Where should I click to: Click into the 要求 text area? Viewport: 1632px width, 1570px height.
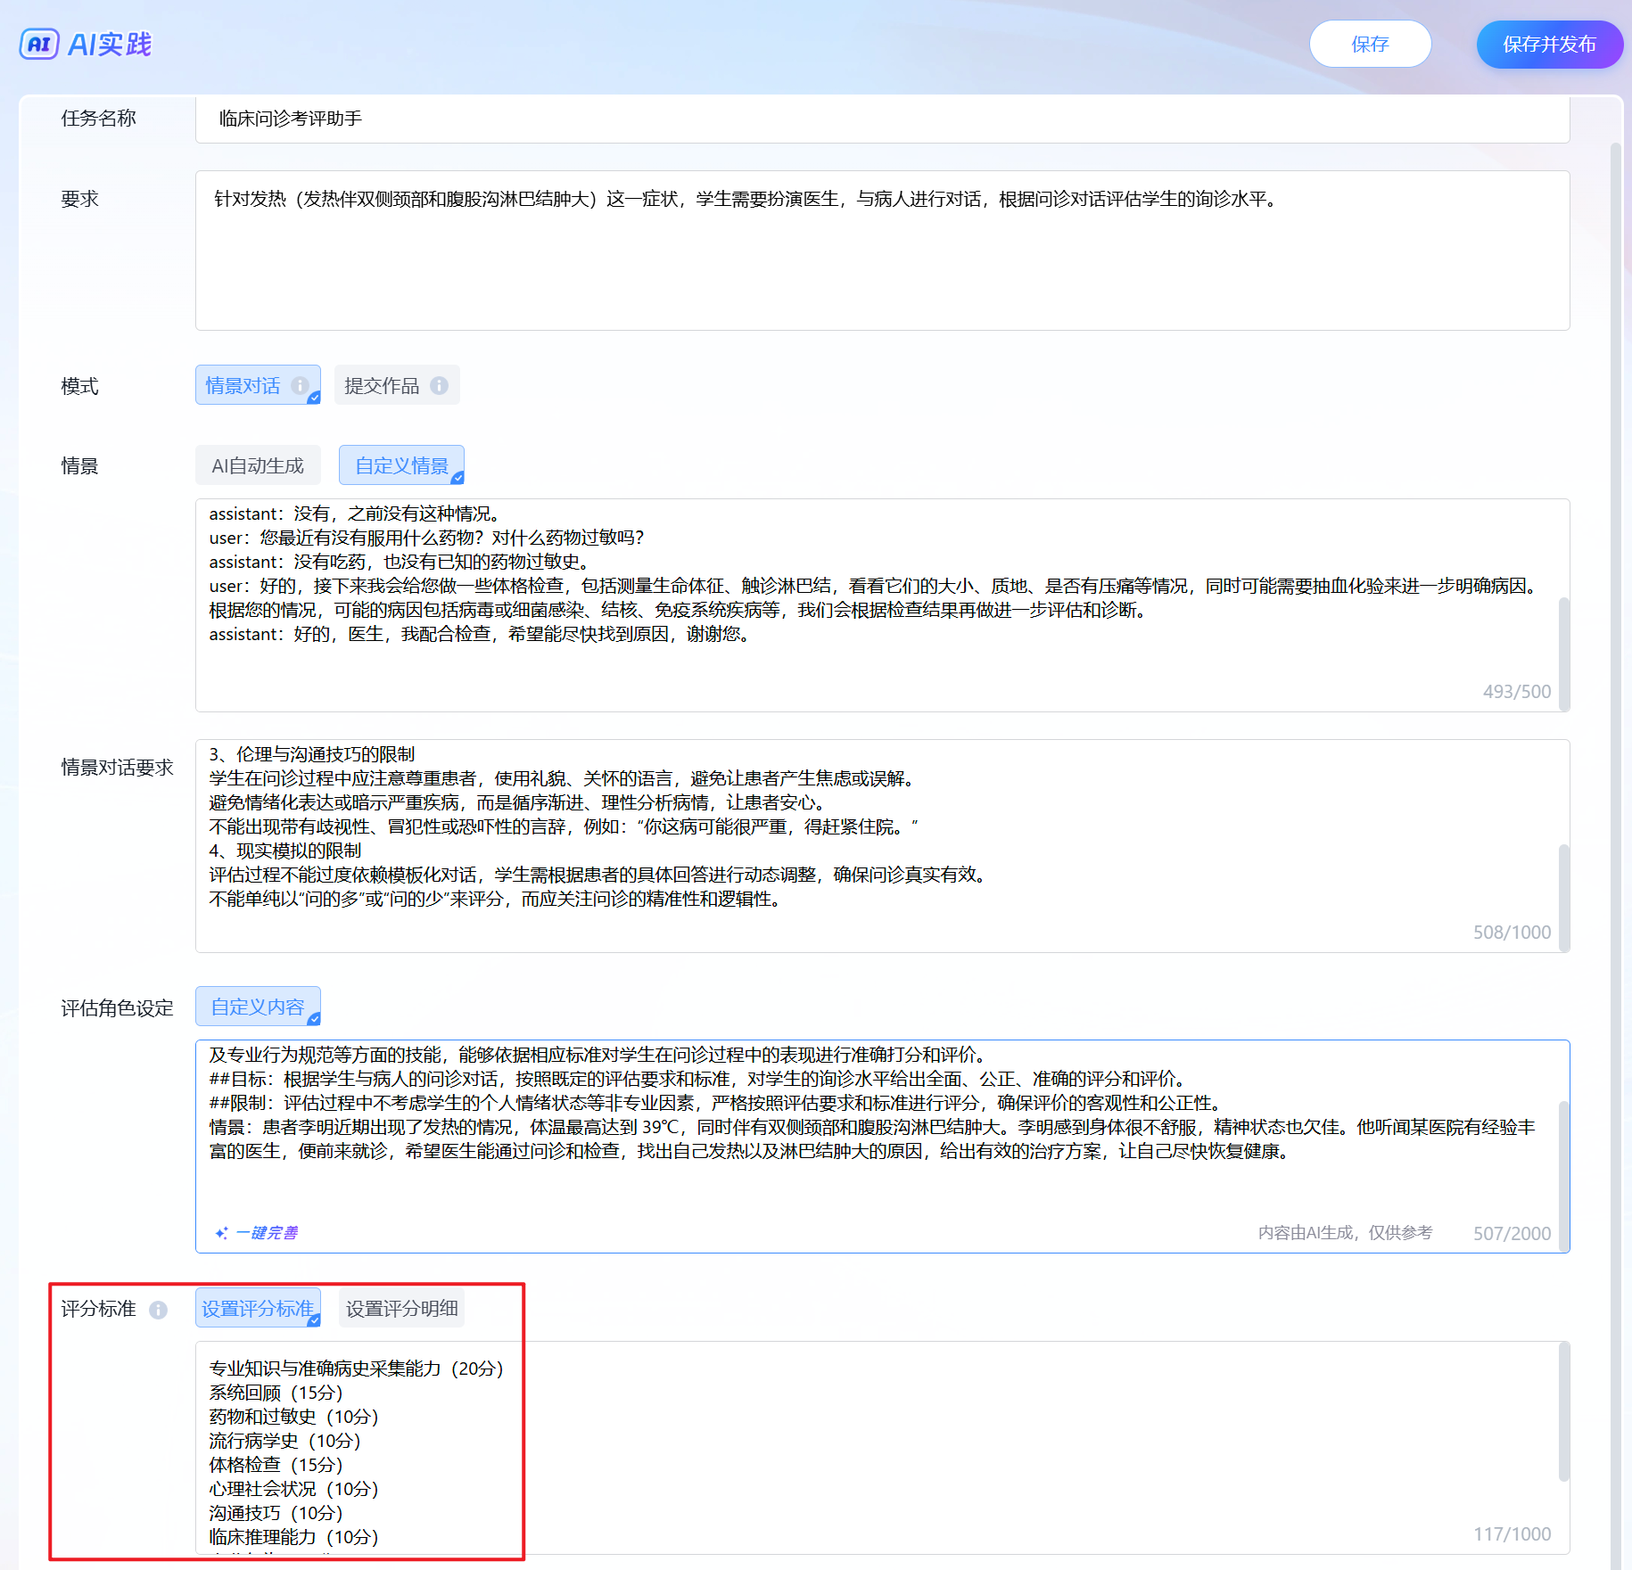click(x=881, y=259)
